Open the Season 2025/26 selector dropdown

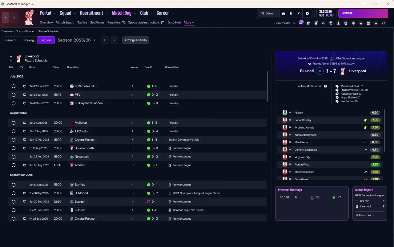point(77,40)
